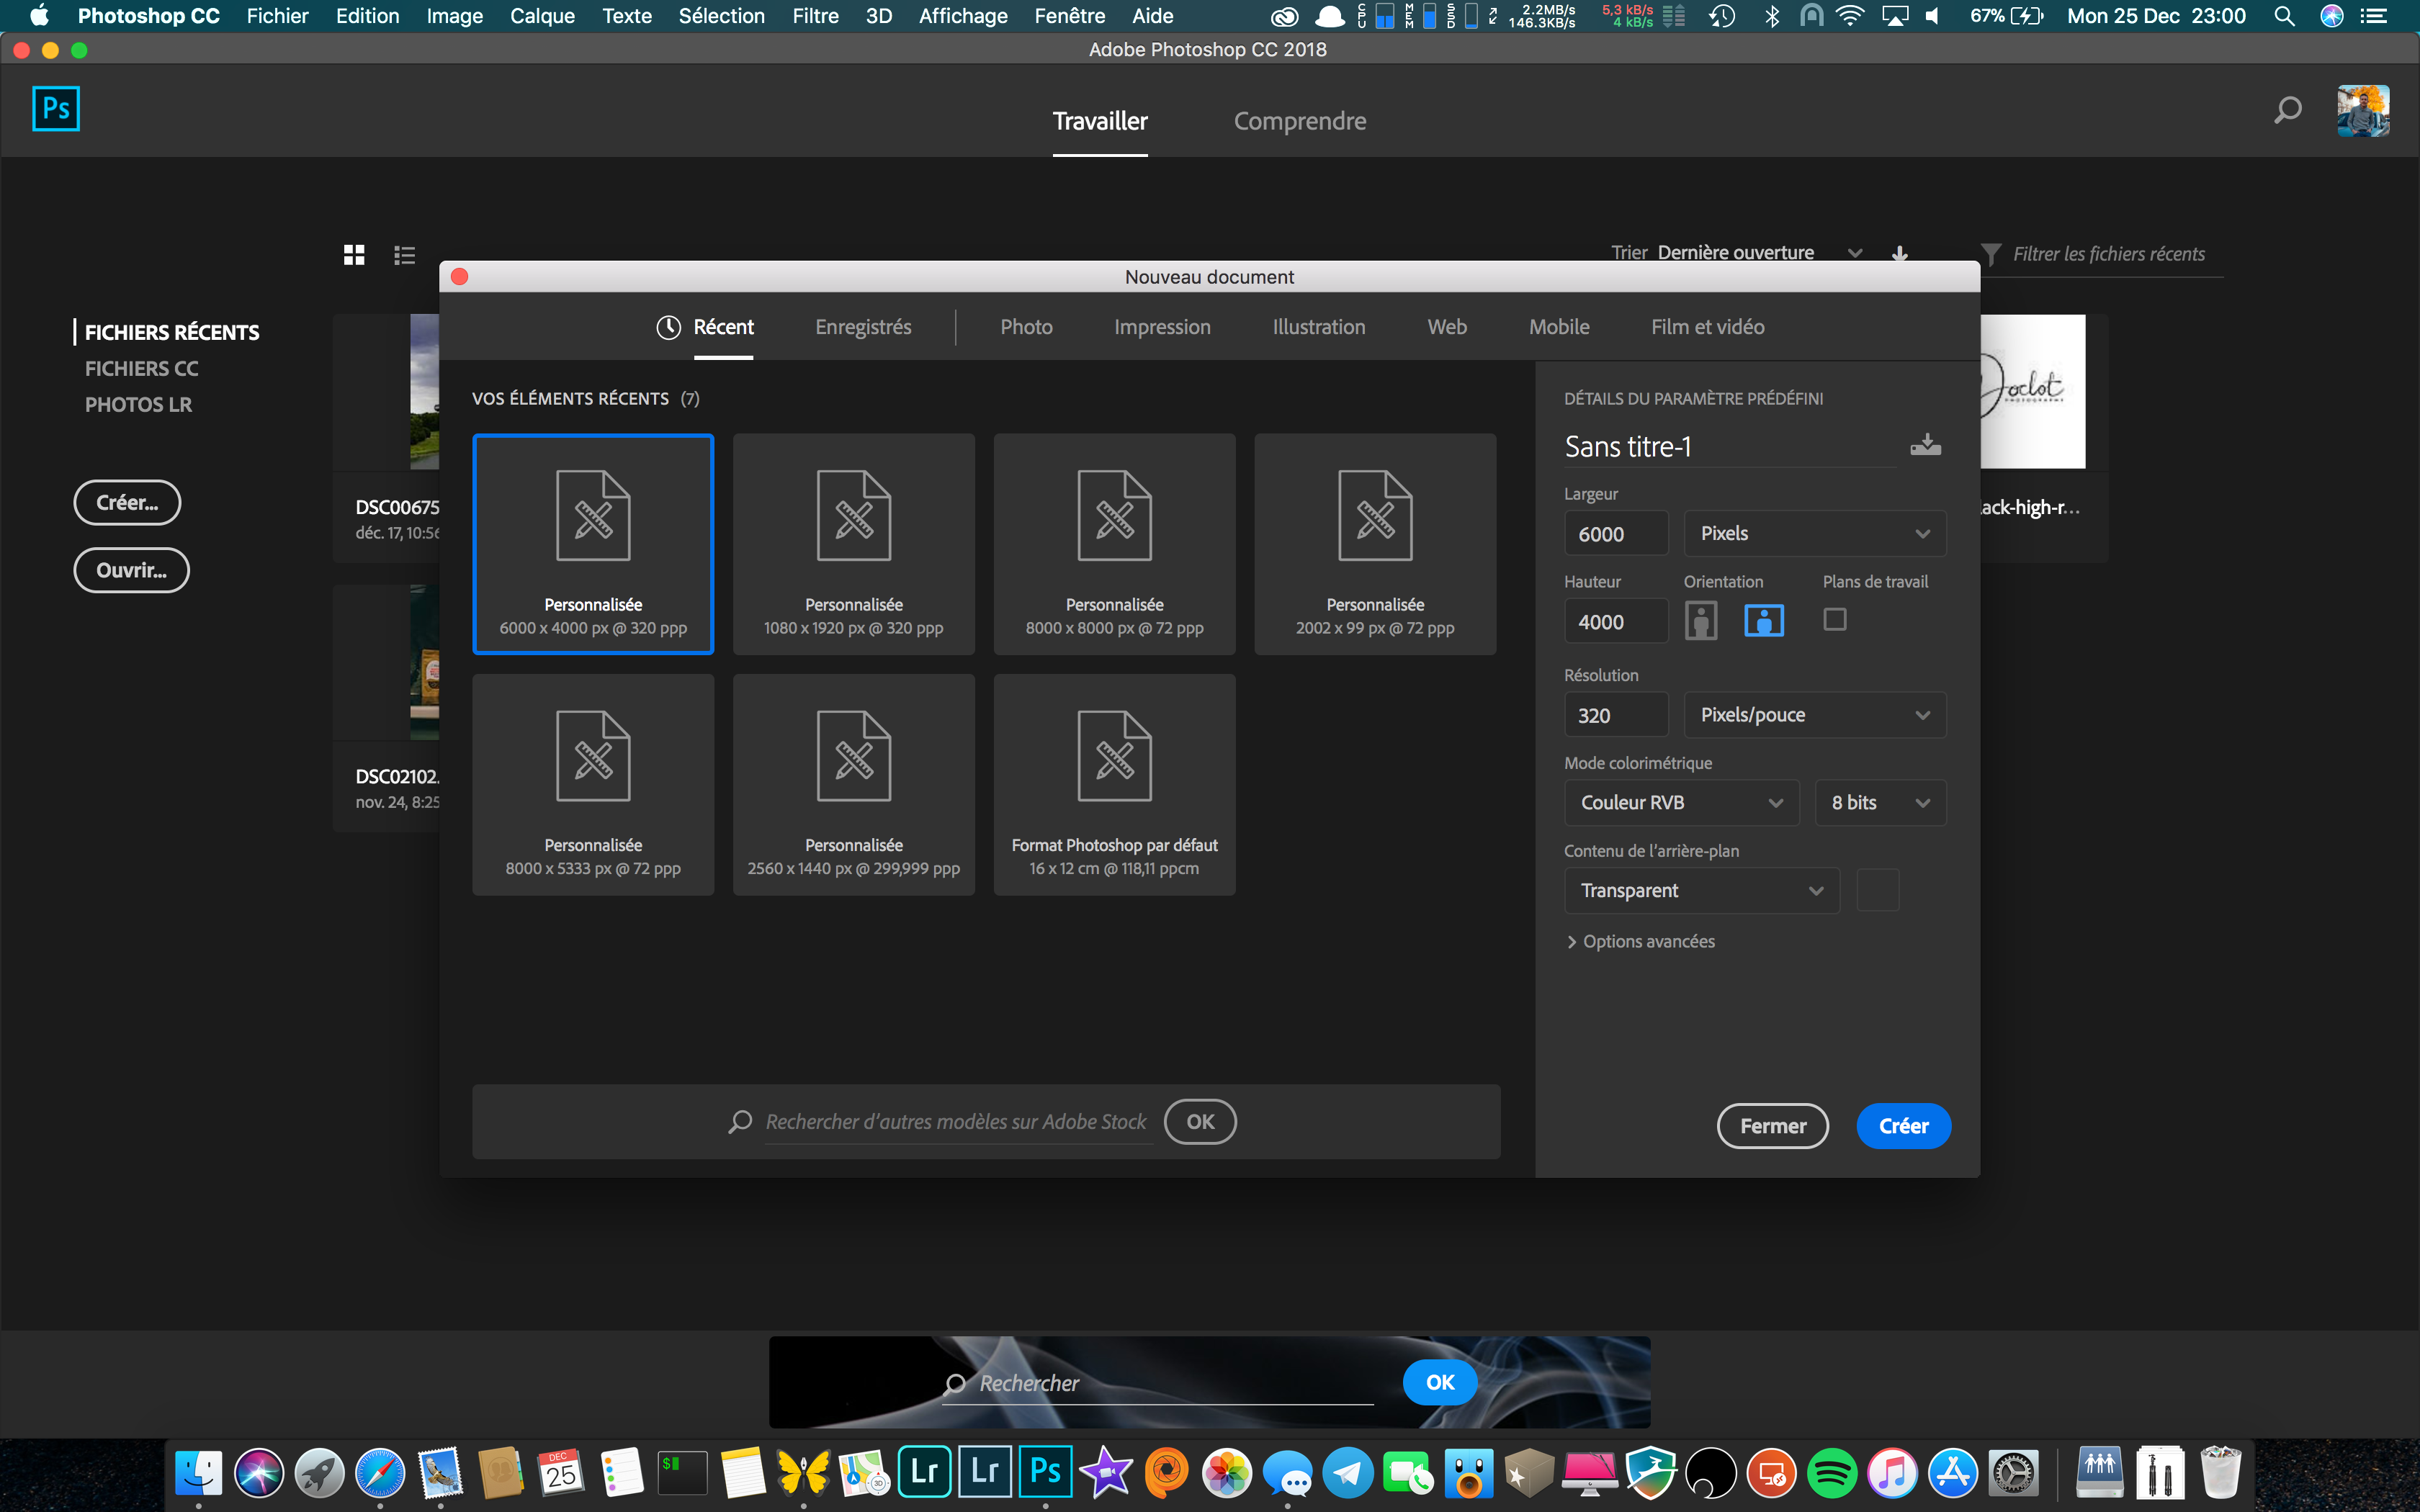Click the background color swatch

[1877, 890]
